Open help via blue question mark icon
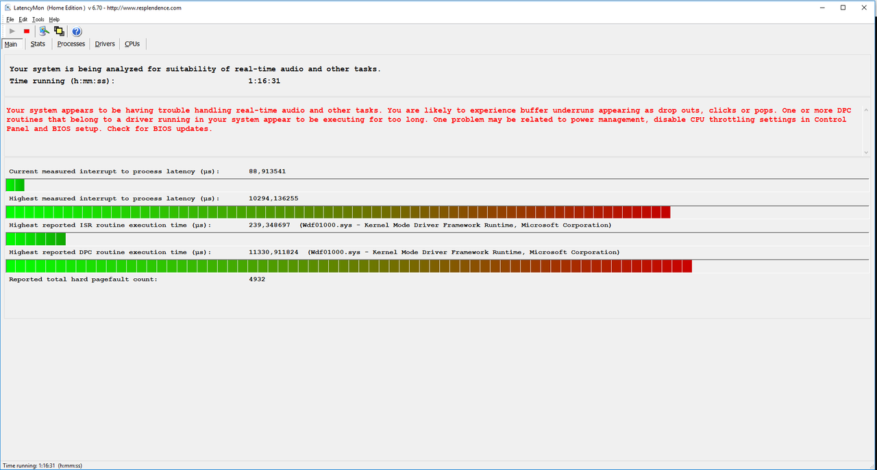 pyautogui.click(x=77, y=32)
